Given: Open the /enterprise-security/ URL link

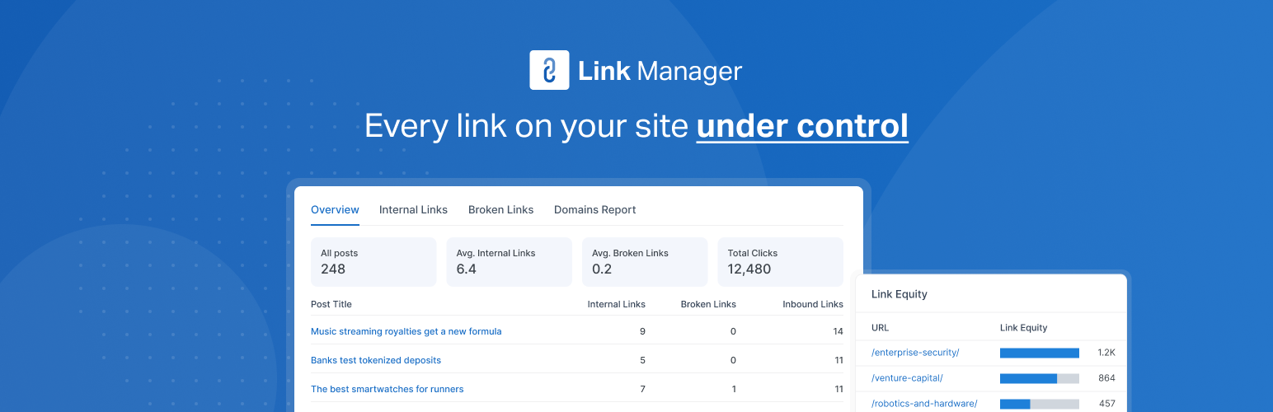Looking at the screenshot, I should 915,353.
